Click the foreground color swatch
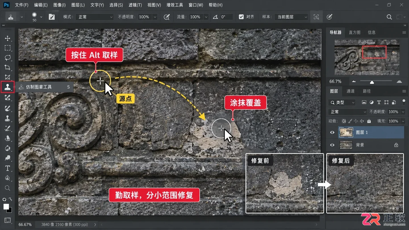409x230 pixels. (x=6, y=207)
